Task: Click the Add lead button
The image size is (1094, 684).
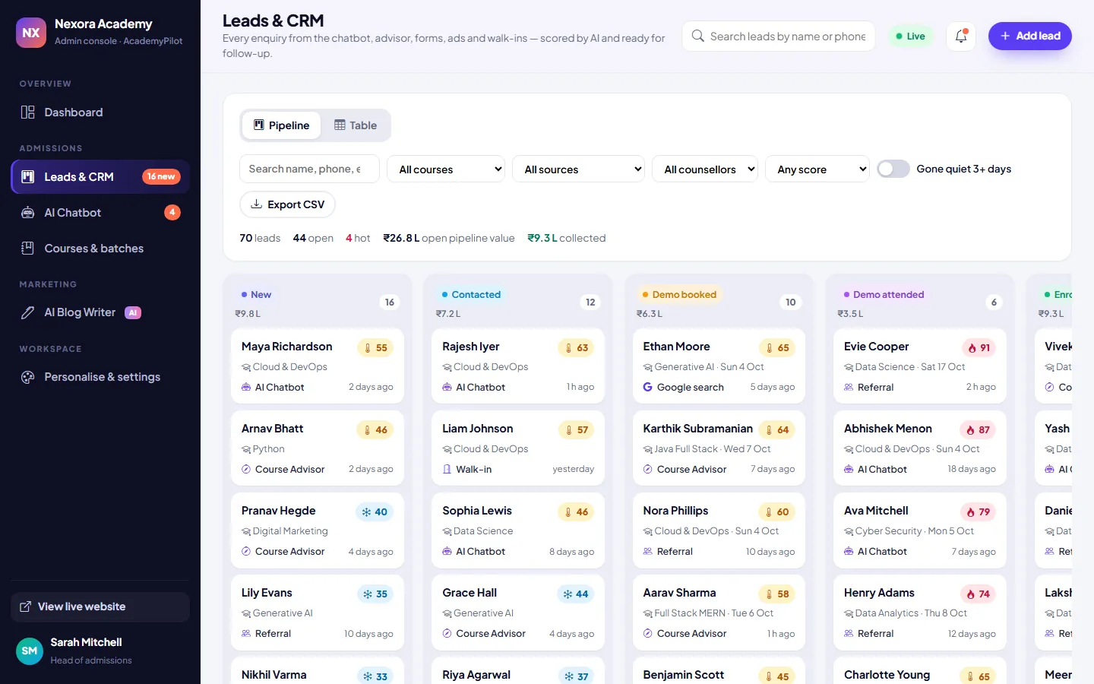Action: pyautogui.click(x=1030, y=36)
